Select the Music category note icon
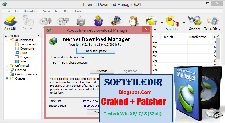The width and height of the screenshot is (225, 123). coord(17,53)
